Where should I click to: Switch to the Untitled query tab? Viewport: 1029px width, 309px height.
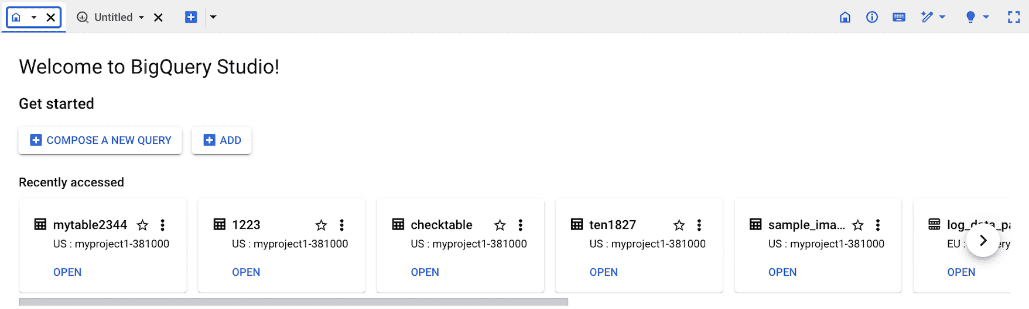click(x=113, y=18)
